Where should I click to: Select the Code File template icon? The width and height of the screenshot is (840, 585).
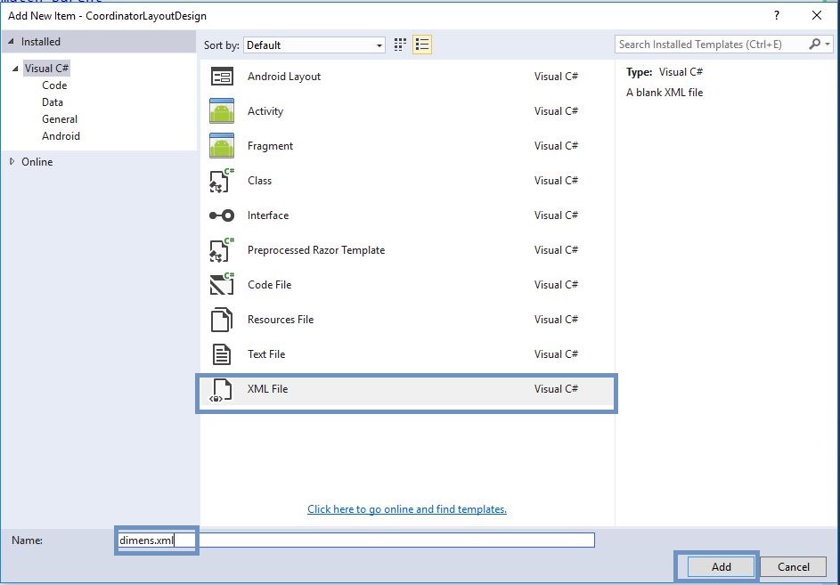coord(222,284)
